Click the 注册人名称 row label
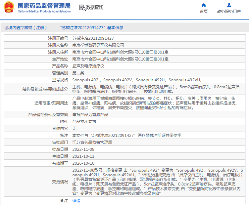The width and height of the screenshot is (249, 206). pyautogui.click(x=58, y=45)
